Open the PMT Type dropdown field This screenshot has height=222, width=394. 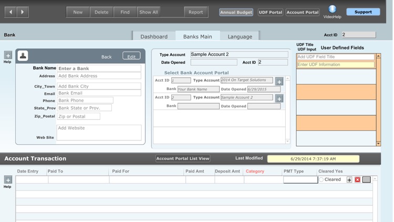[300, 180]
